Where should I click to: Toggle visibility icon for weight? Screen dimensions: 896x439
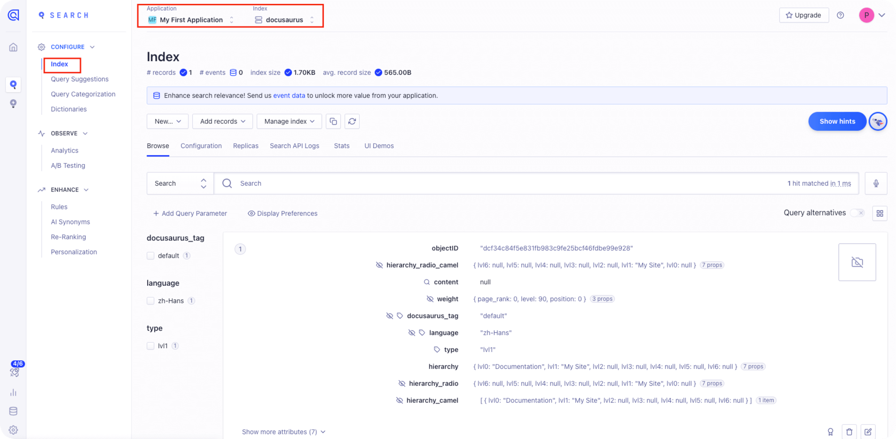click(430, 299)
